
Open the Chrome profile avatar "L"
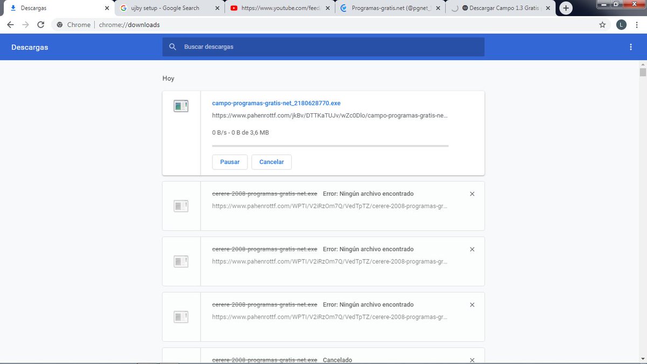(x=621, y=25)
